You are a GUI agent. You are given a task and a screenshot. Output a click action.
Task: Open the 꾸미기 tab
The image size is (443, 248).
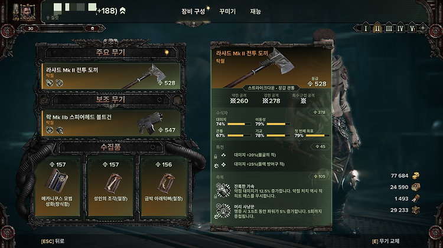pos(227,12)
